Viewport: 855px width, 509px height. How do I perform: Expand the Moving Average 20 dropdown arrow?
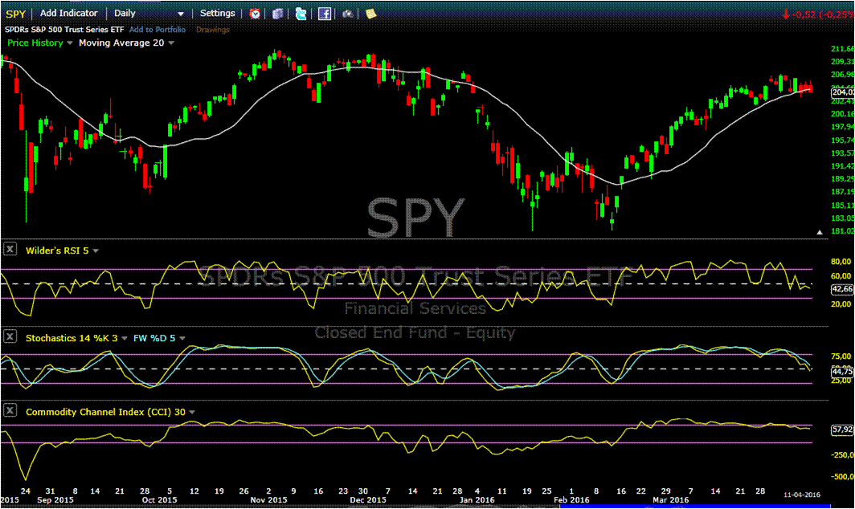point(171,43)
